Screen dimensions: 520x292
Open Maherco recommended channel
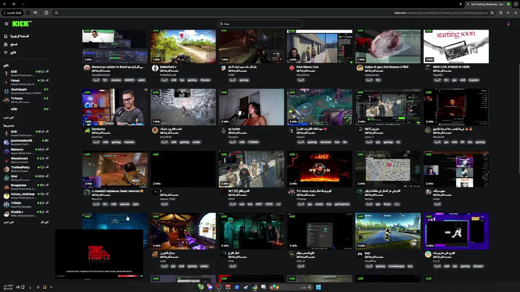pos(26,151)
